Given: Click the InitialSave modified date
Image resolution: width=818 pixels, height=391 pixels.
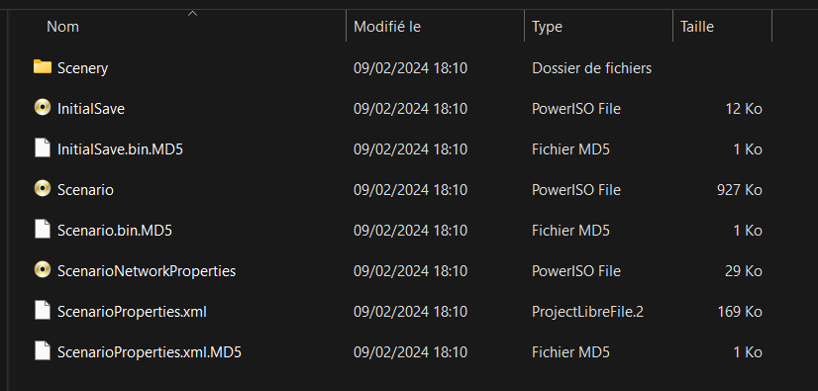Looking at the screenshot, I should point(410,109).
